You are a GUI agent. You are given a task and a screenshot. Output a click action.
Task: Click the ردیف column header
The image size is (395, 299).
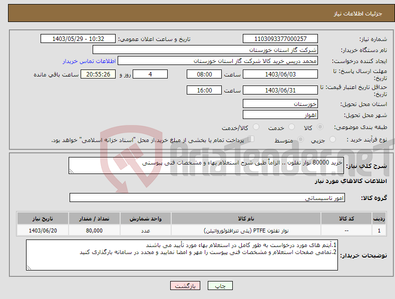pyautogui.click(x=379, y=218)
